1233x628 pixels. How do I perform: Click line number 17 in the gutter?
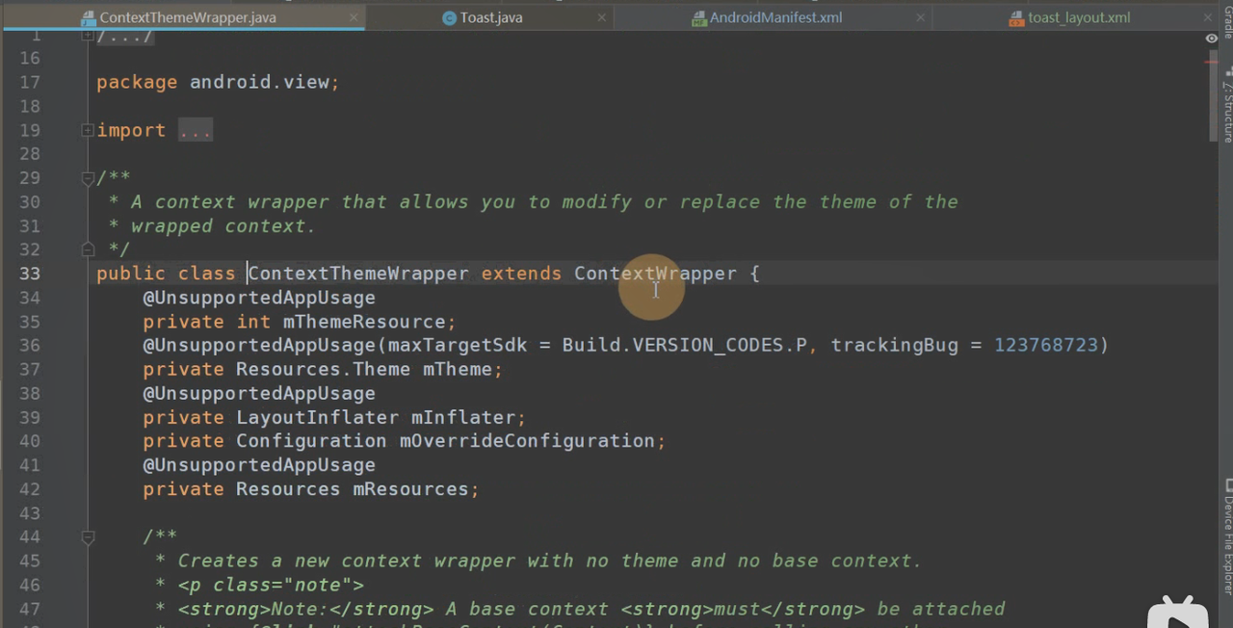coord(30,82)
